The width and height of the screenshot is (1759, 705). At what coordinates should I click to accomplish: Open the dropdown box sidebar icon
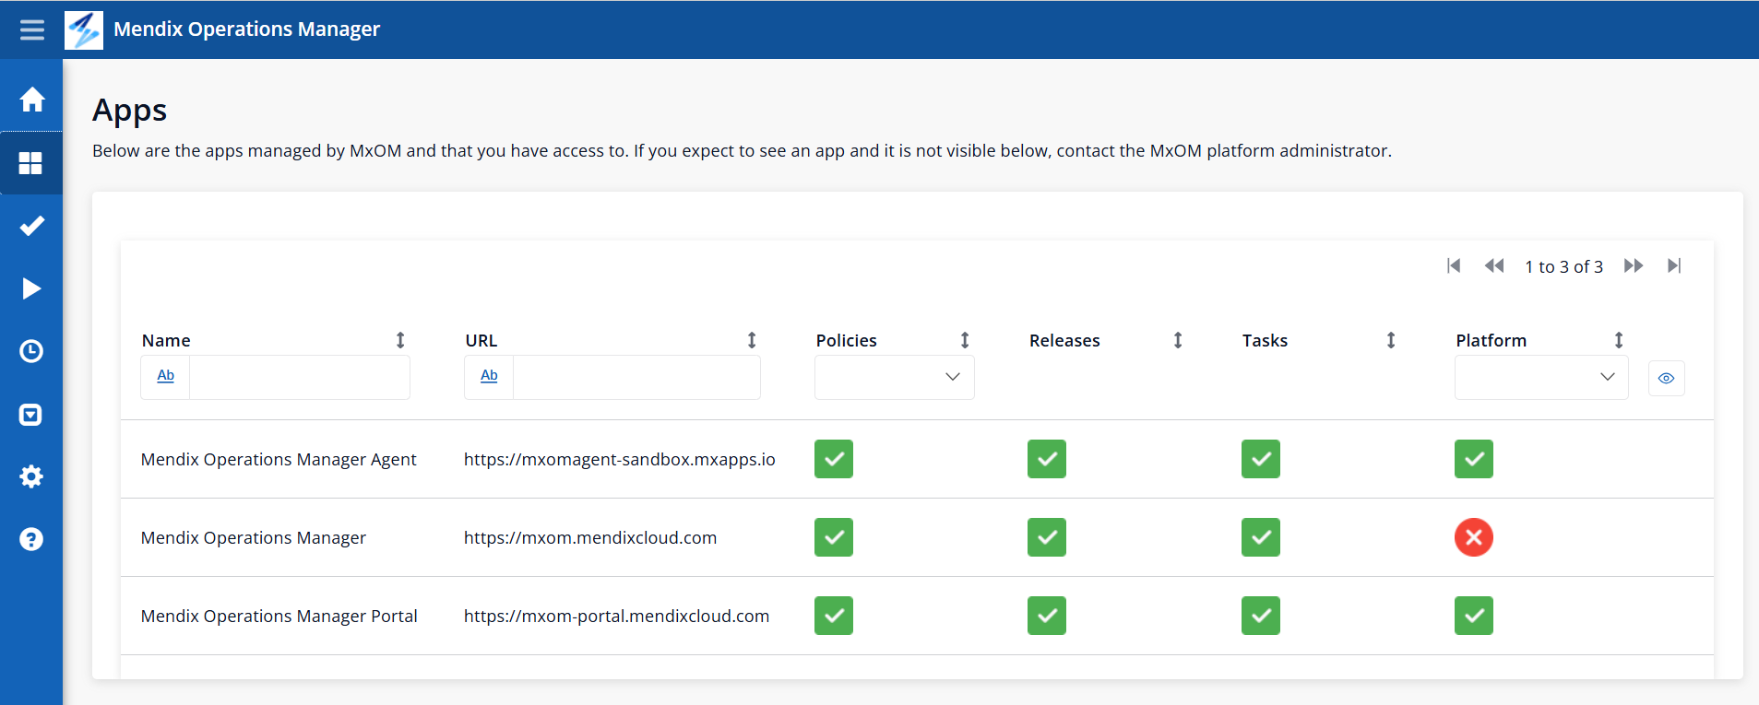31,415
